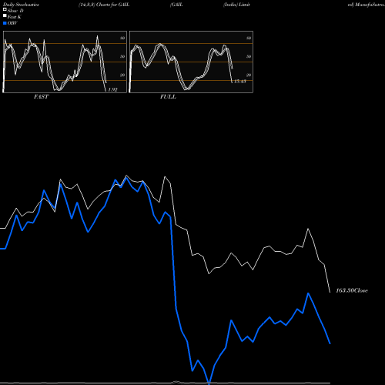The width and height of the screenshot is (385, 385).
Task: Select the FULL stochastic chart label
Action: coord(168,97)
